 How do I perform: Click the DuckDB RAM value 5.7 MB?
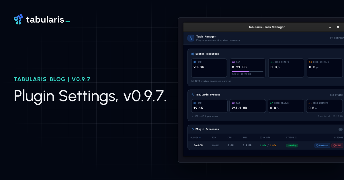(x=247, y=145)
